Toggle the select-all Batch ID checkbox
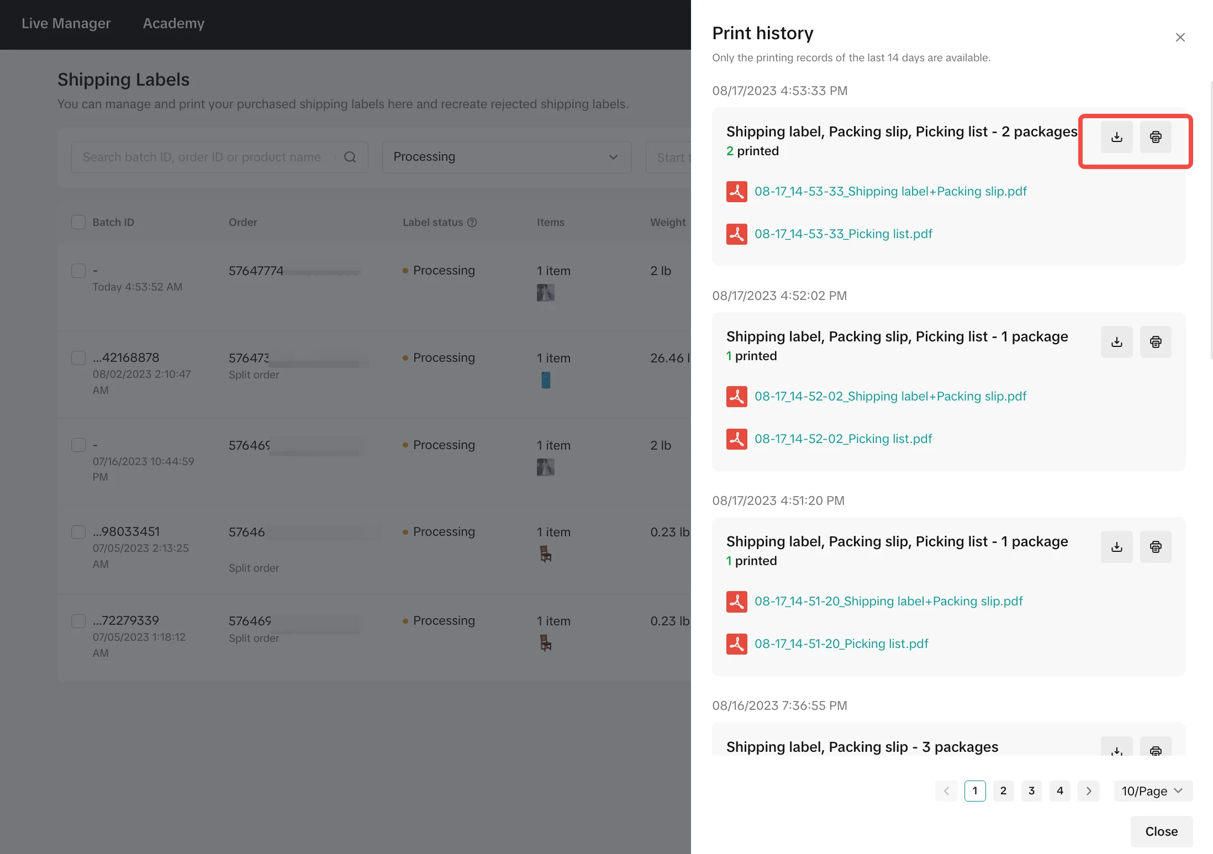 coord(78,222)
